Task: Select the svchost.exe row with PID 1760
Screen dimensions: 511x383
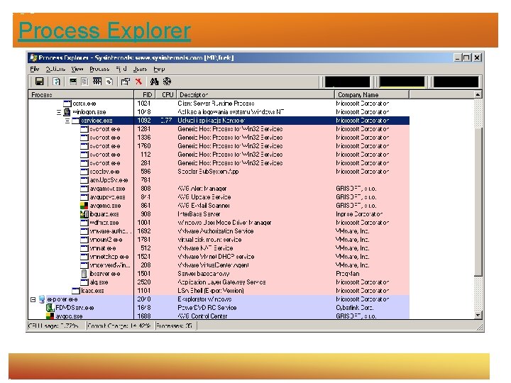Action: coord(219,146)
